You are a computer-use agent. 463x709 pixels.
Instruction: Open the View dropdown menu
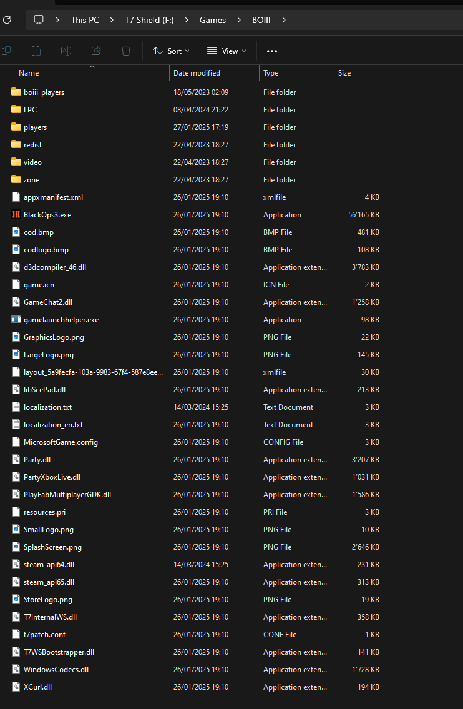tap(227, 51)
